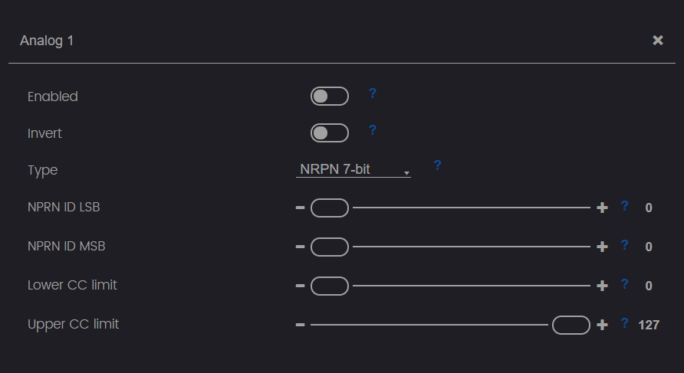The image size is (684, 373).
Task: Decrease NPRN ID LSB with minus icon
Action: tap(300, 208)
